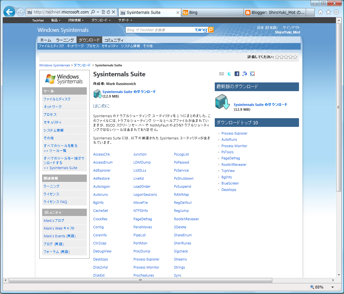The width and height of the screenshot is (344, 294).
Task: Open the Sysinternals Suite のダウンロード link
Action: click(128, 91)
